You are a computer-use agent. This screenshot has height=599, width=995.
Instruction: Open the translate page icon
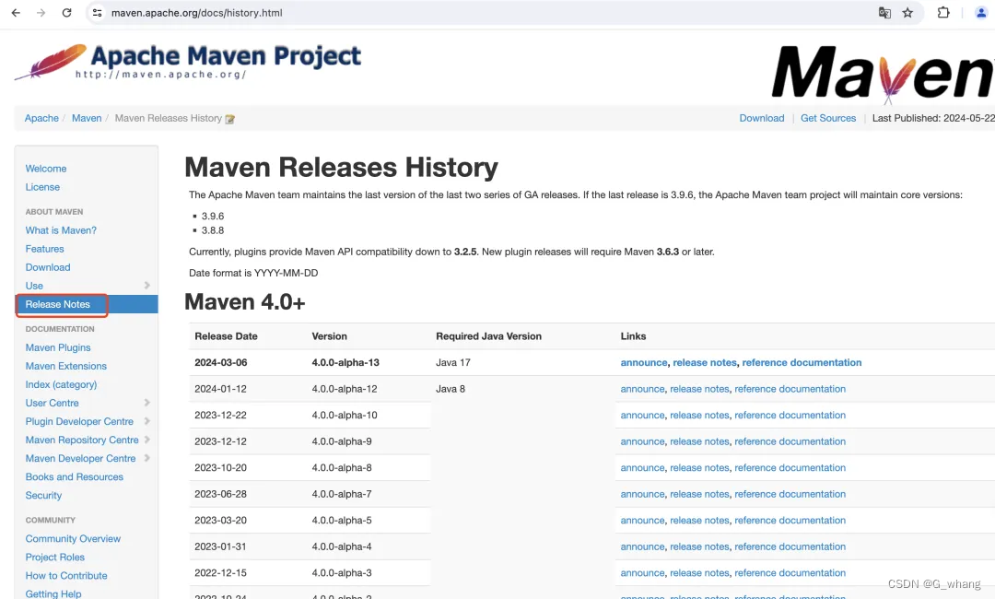pos(884,13)
